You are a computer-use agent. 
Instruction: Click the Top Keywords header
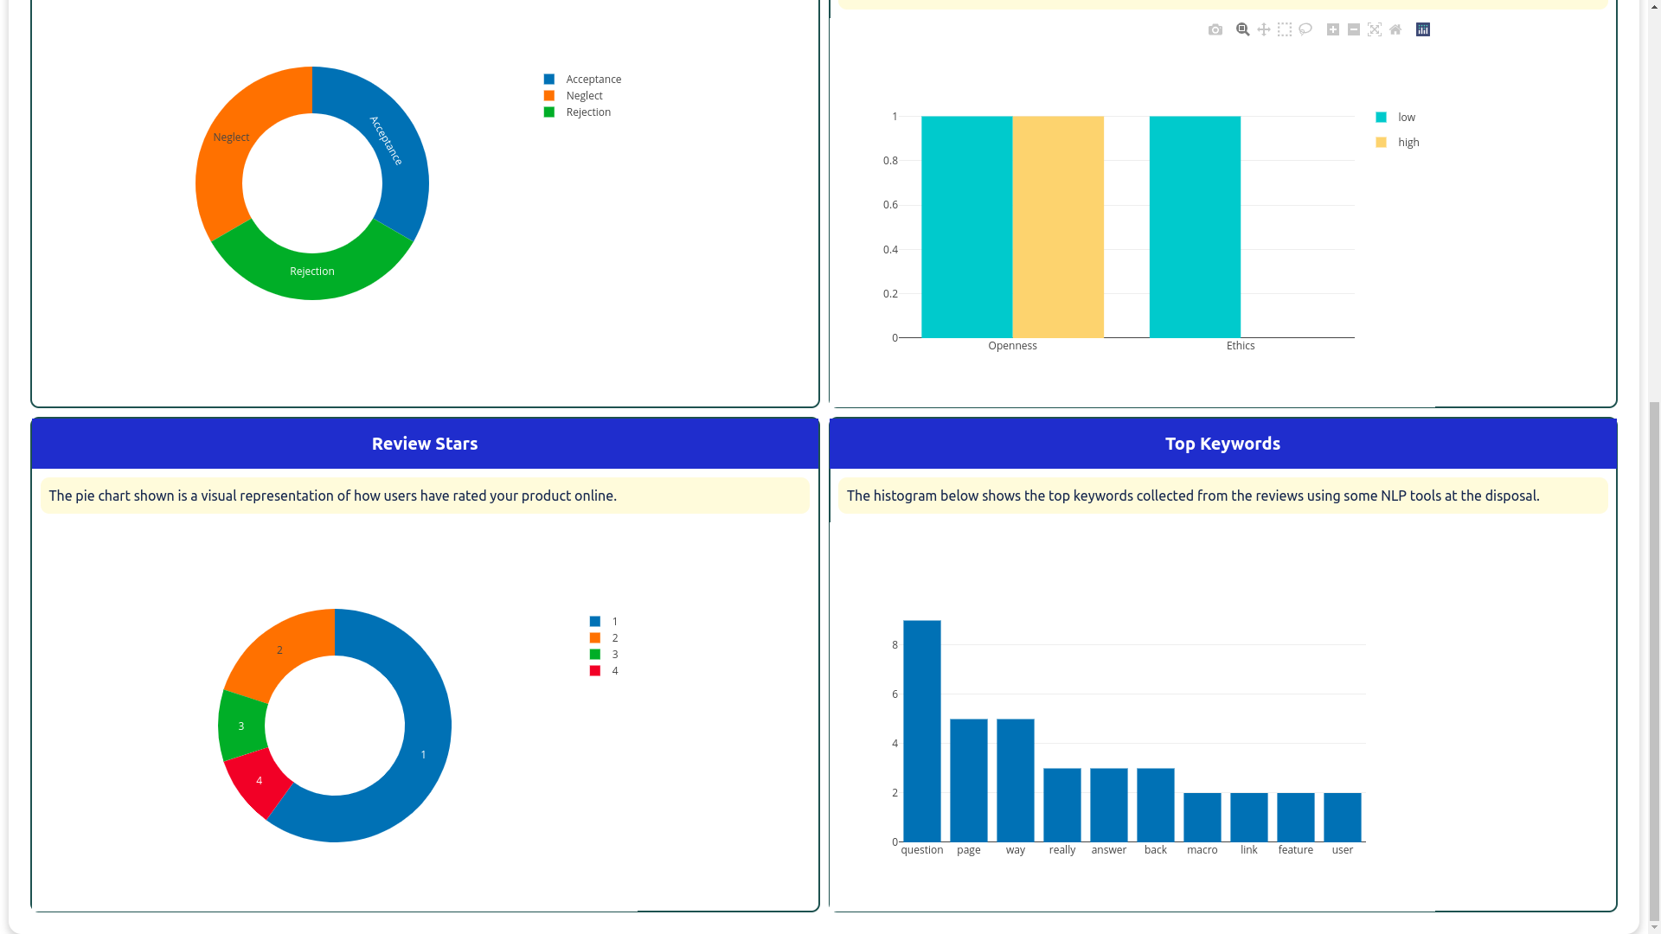point(1222,444)
